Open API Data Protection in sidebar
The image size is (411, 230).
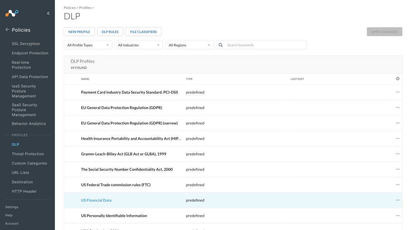[30, 77]
